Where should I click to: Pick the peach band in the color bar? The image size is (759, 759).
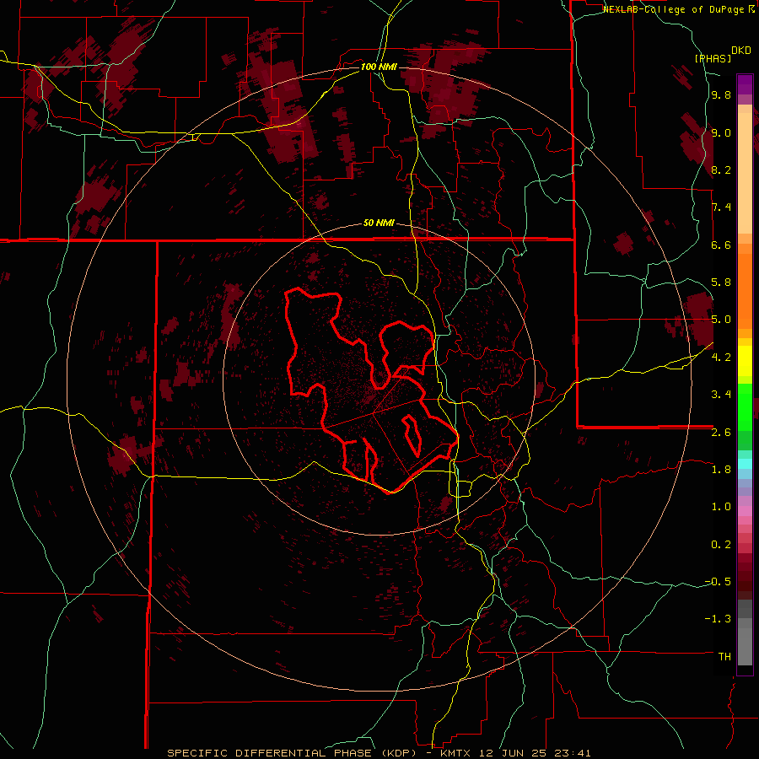(x=745, y=175)
